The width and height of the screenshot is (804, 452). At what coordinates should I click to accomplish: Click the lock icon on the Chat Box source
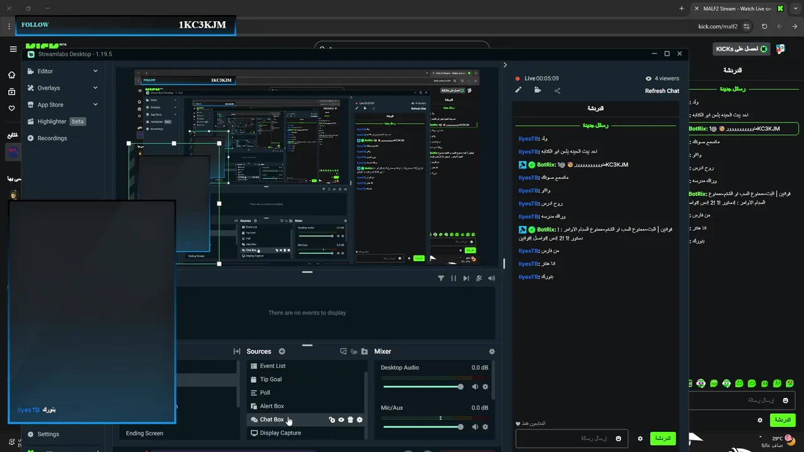[332, 420]
